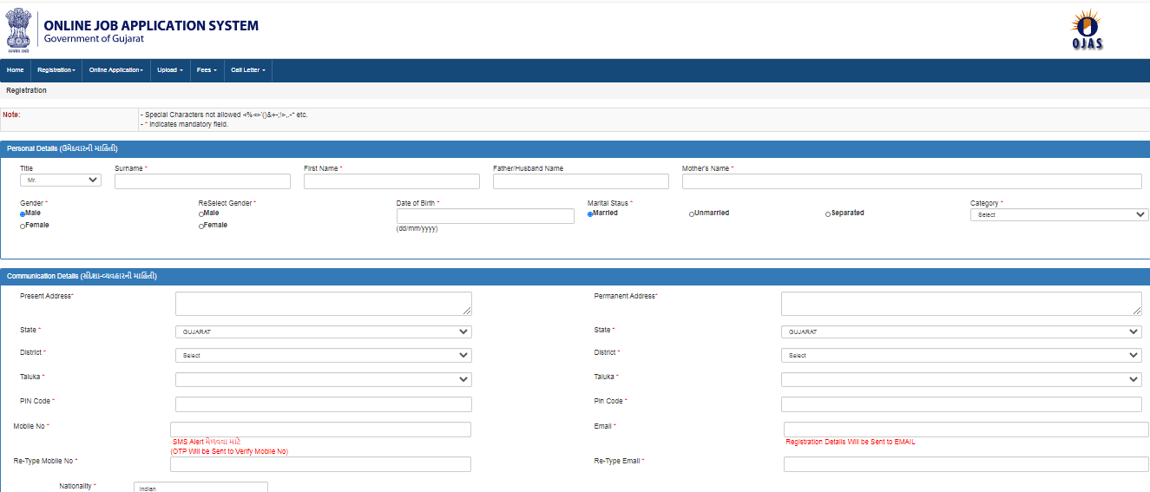Click the 'Indicates mandatory field' note
Image resolution: width=1150 pixels, height=492 pixels.
click(x=184, y=124)
